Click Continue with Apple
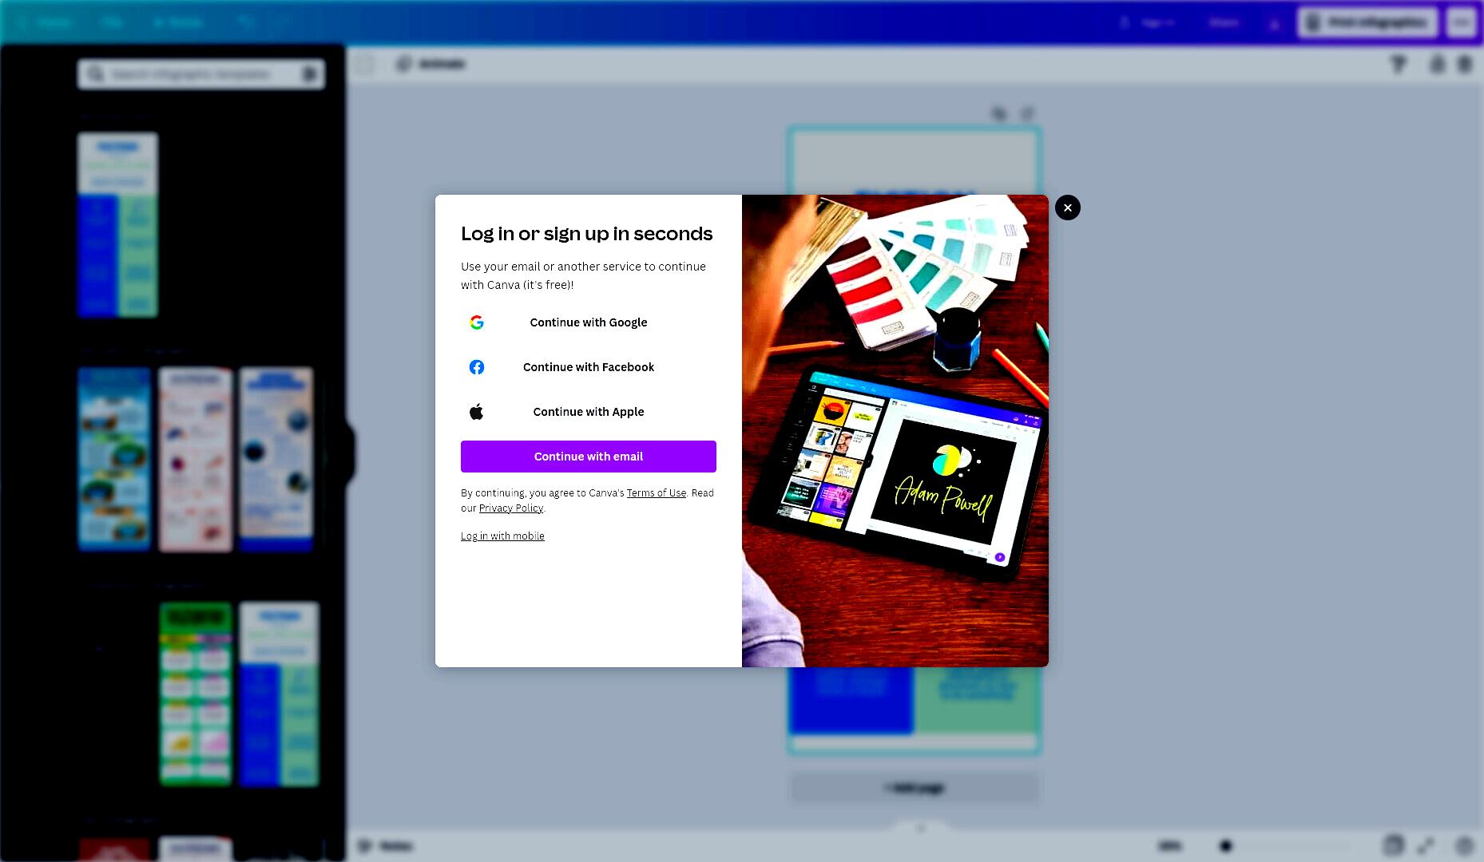This screenshot has height=862, width=1484. tap(589, 412)
